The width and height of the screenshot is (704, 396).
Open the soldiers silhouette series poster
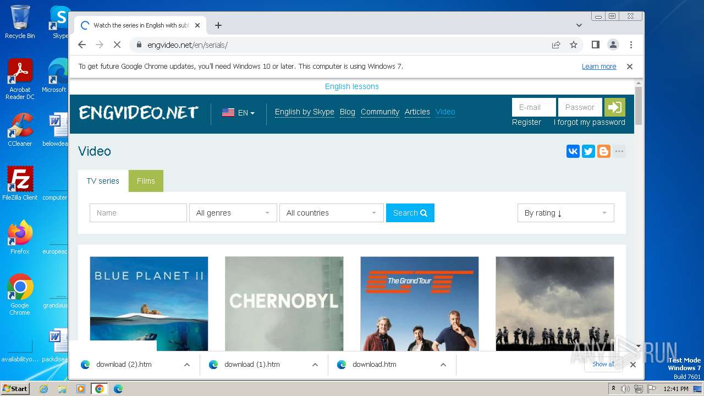pos(555,304)
